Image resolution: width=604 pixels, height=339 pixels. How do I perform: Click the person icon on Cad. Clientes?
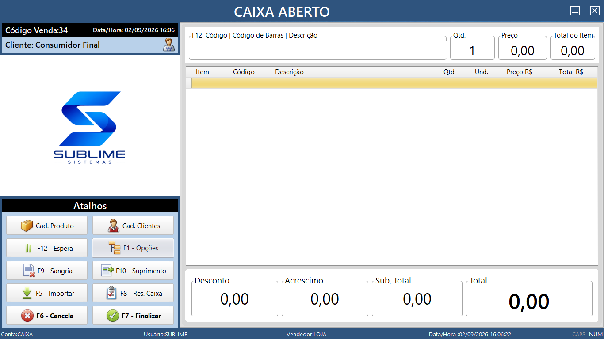pos(114,226)
